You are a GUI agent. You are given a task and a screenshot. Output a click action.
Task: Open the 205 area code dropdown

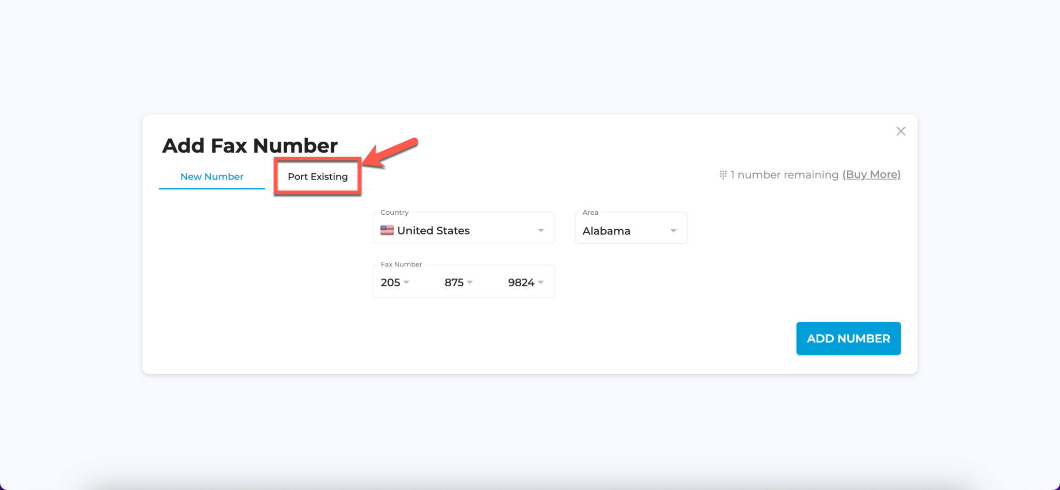point(395,283)
